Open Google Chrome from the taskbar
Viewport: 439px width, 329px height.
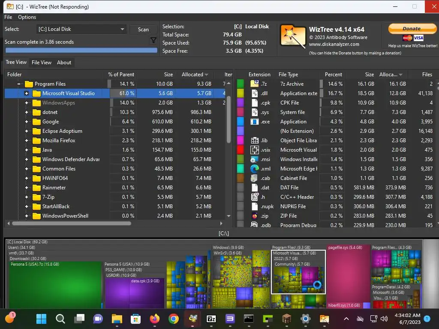(x=174, y=319)
